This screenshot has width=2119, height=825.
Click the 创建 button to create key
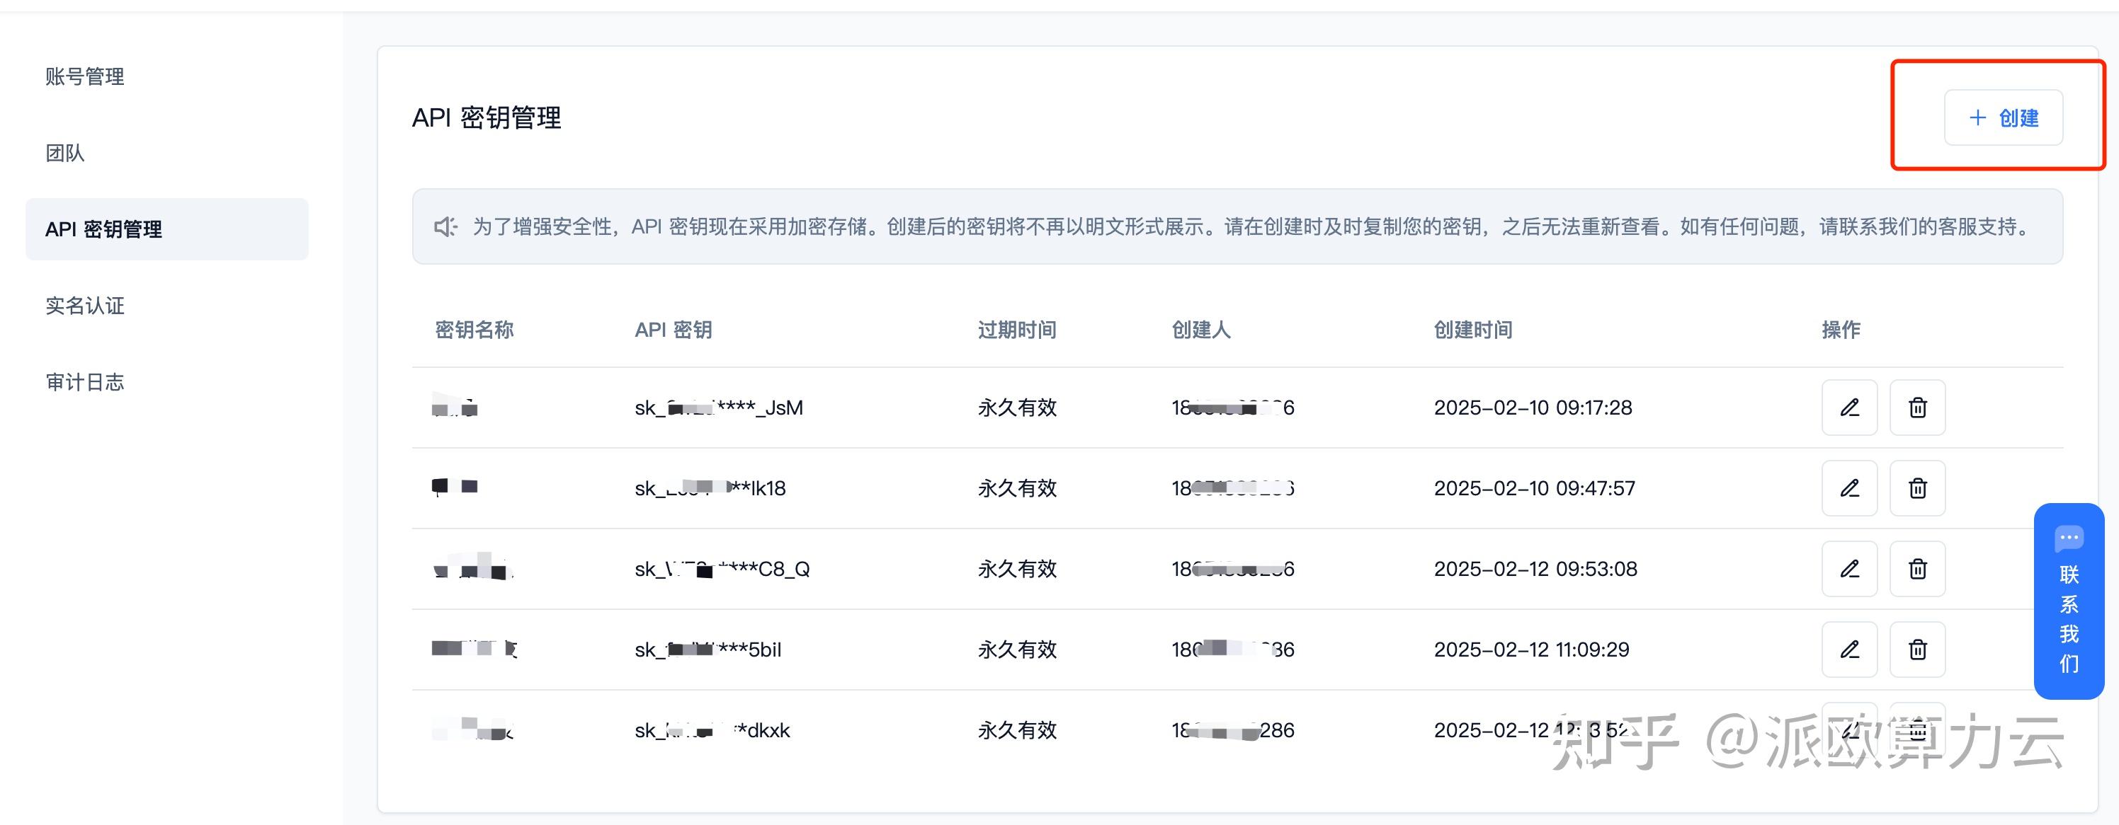pyautogui.click(x=2003, y=117)
